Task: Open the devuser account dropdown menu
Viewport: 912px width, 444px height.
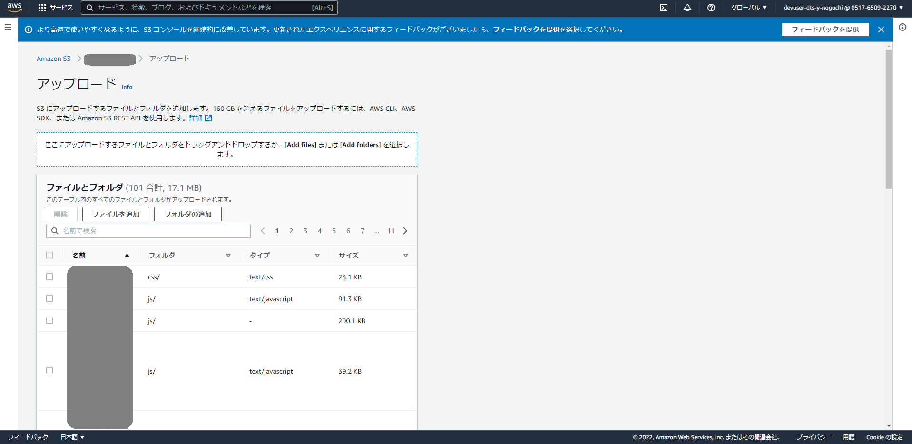Action: (843, 8)
